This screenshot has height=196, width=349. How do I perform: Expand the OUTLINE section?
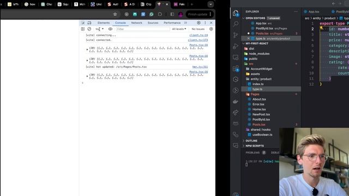(x=251, y=141)
